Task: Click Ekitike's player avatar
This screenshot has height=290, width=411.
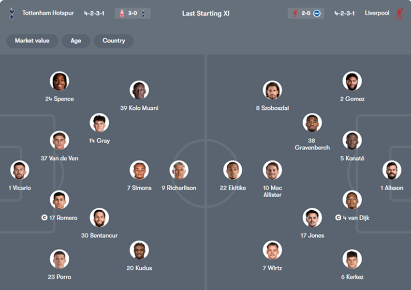Action: click(x=233, y=170)
